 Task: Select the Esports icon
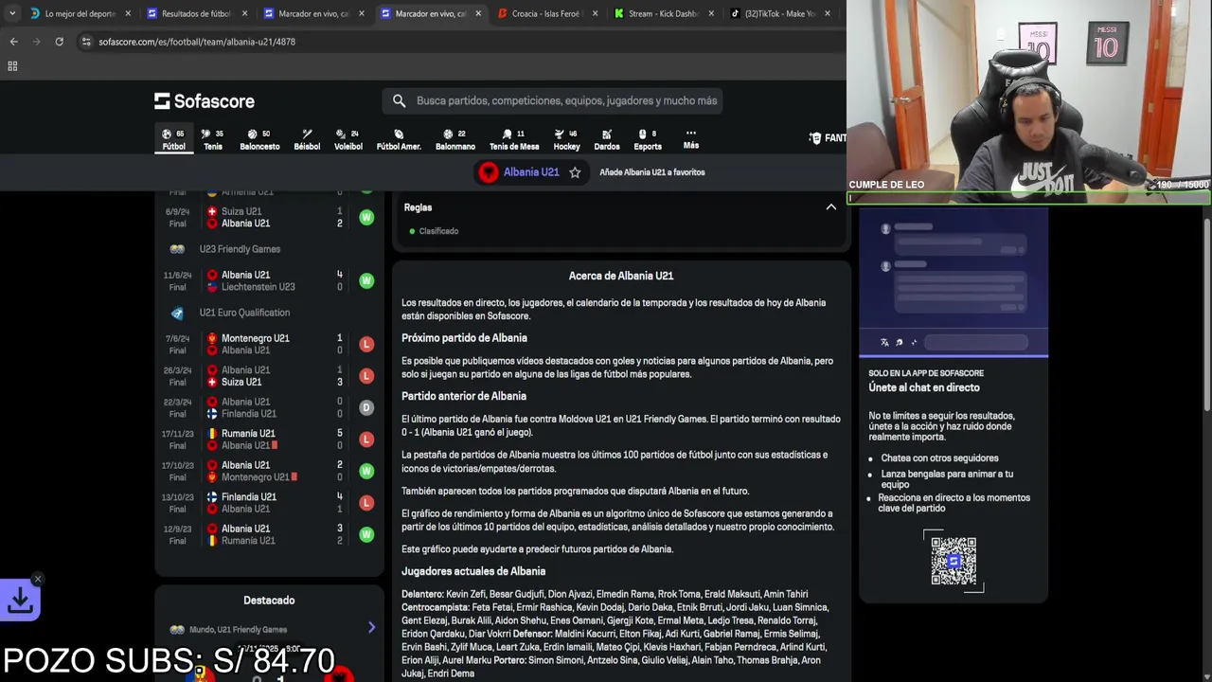coord(648,139)
